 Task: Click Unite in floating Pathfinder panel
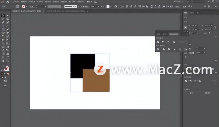tap(158, 42)
